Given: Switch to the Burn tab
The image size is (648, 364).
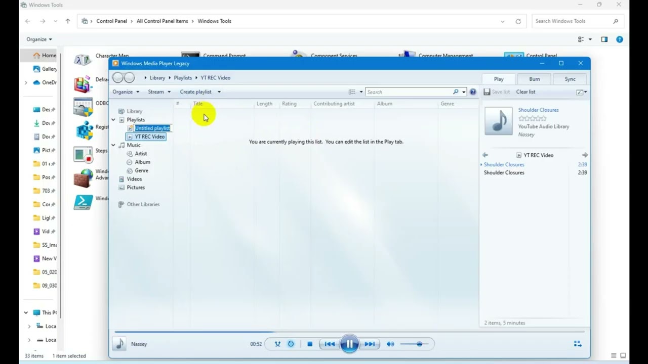Looking at the screenshot, I should (x=534, y=79).
